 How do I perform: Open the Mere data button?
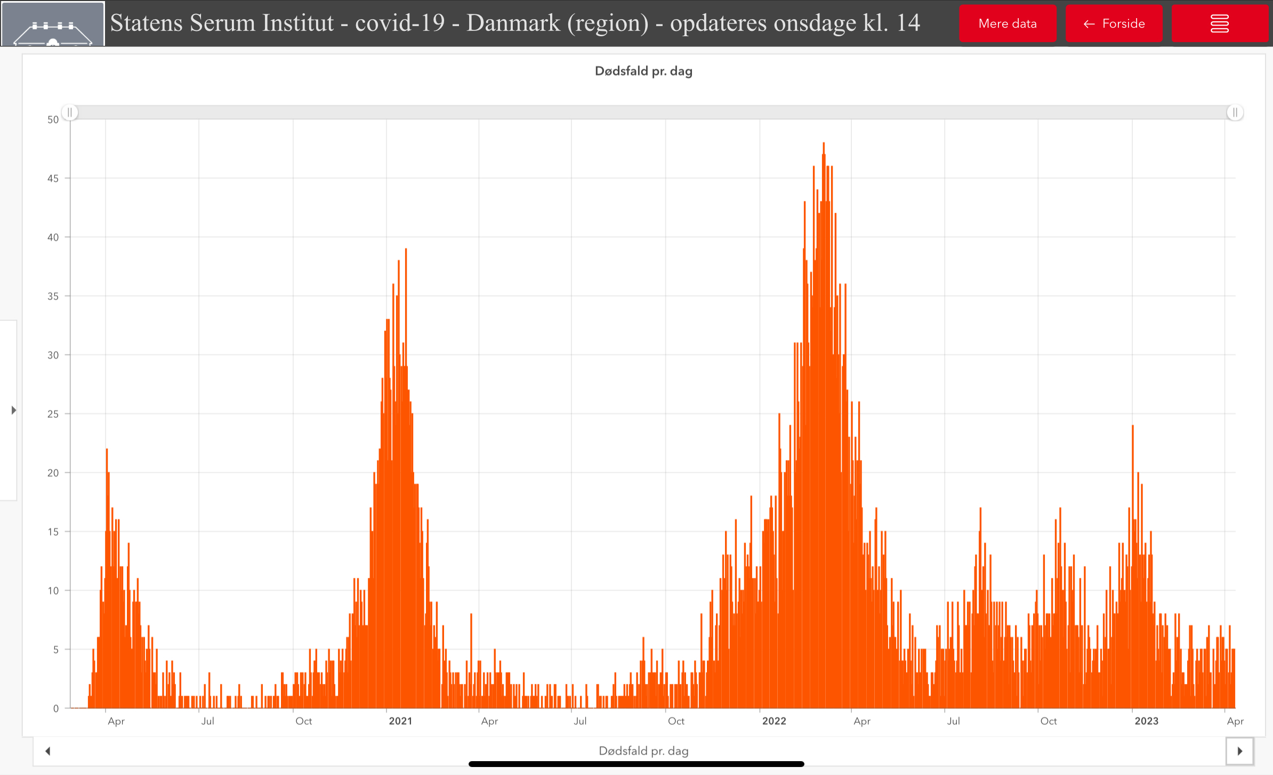pyautogui.click(x=1007, y=23)
